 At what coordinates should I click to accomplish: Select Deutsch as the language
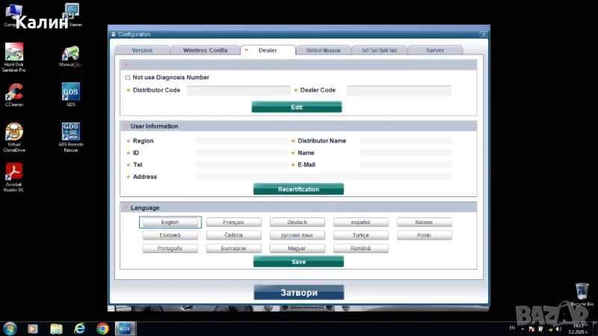click(298, 223)
